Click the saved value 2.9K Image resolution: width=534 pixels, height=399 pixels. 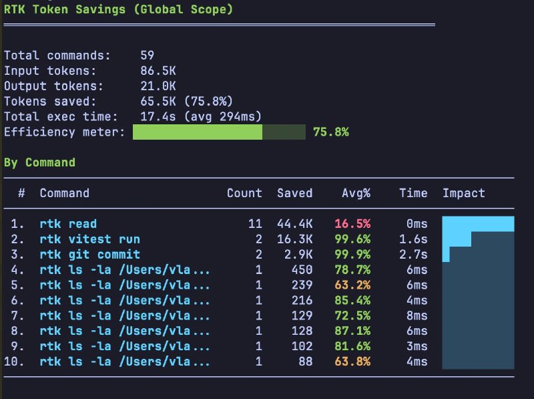click(298, 255)
